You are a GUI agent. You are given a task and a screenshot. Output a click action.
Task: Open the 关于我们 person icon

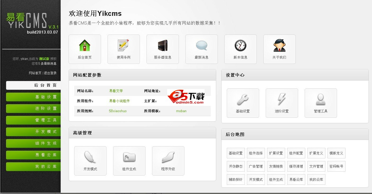pyautogui.click(x=280, y=49)
